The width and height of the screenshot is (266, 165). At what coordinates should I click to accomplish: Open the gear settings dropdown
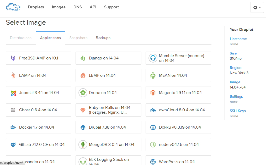click(257, 7)
